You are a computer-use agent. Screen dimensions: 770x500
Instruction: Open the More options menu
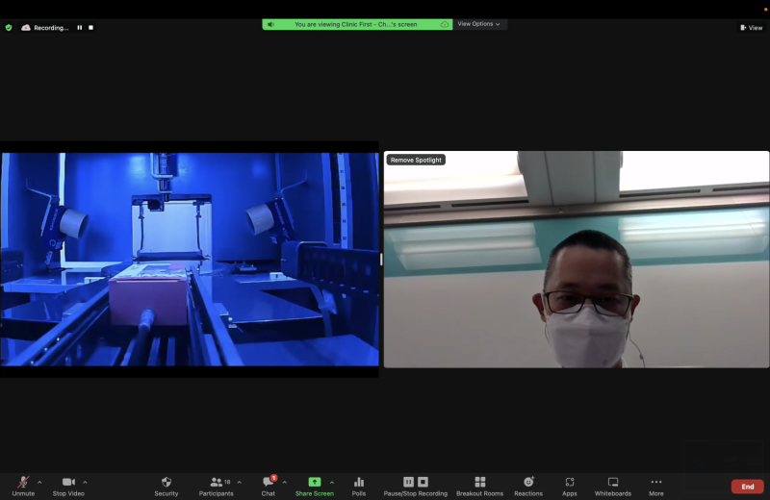[x=656, y=487]
